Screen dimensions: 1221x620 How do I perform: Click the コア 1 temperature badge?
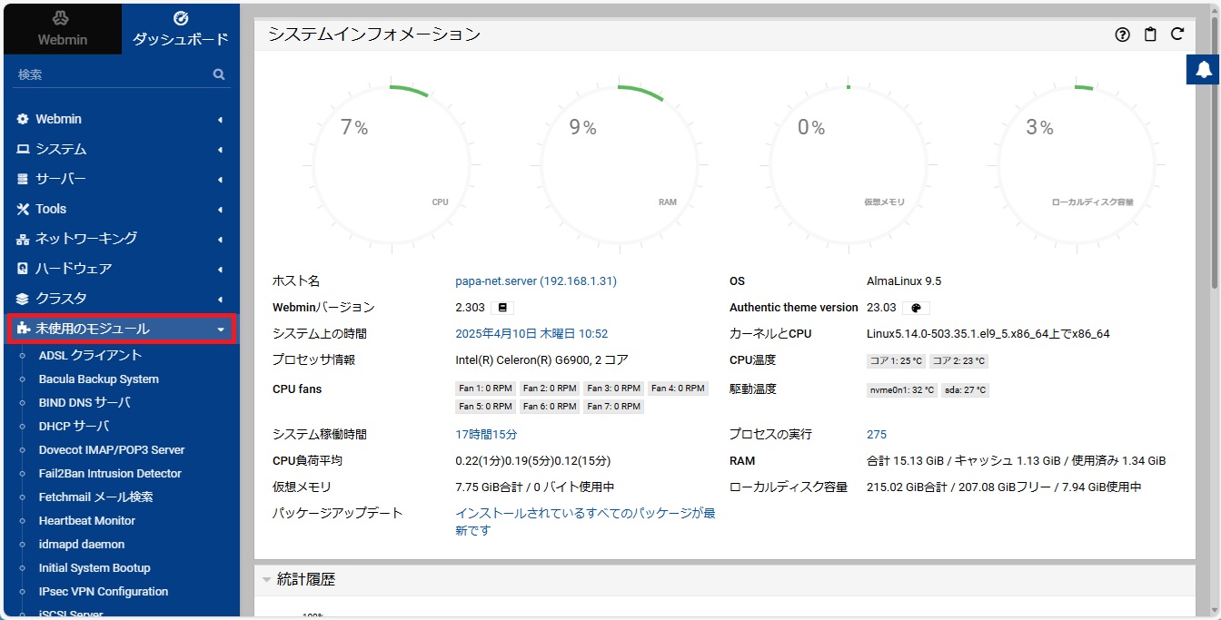click(x=897, y=361)
